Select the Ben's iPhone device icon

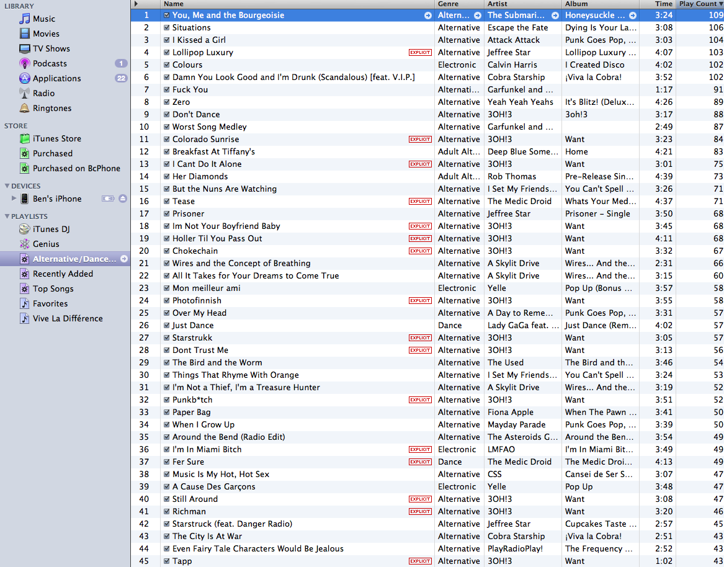(x=24, y=199)
